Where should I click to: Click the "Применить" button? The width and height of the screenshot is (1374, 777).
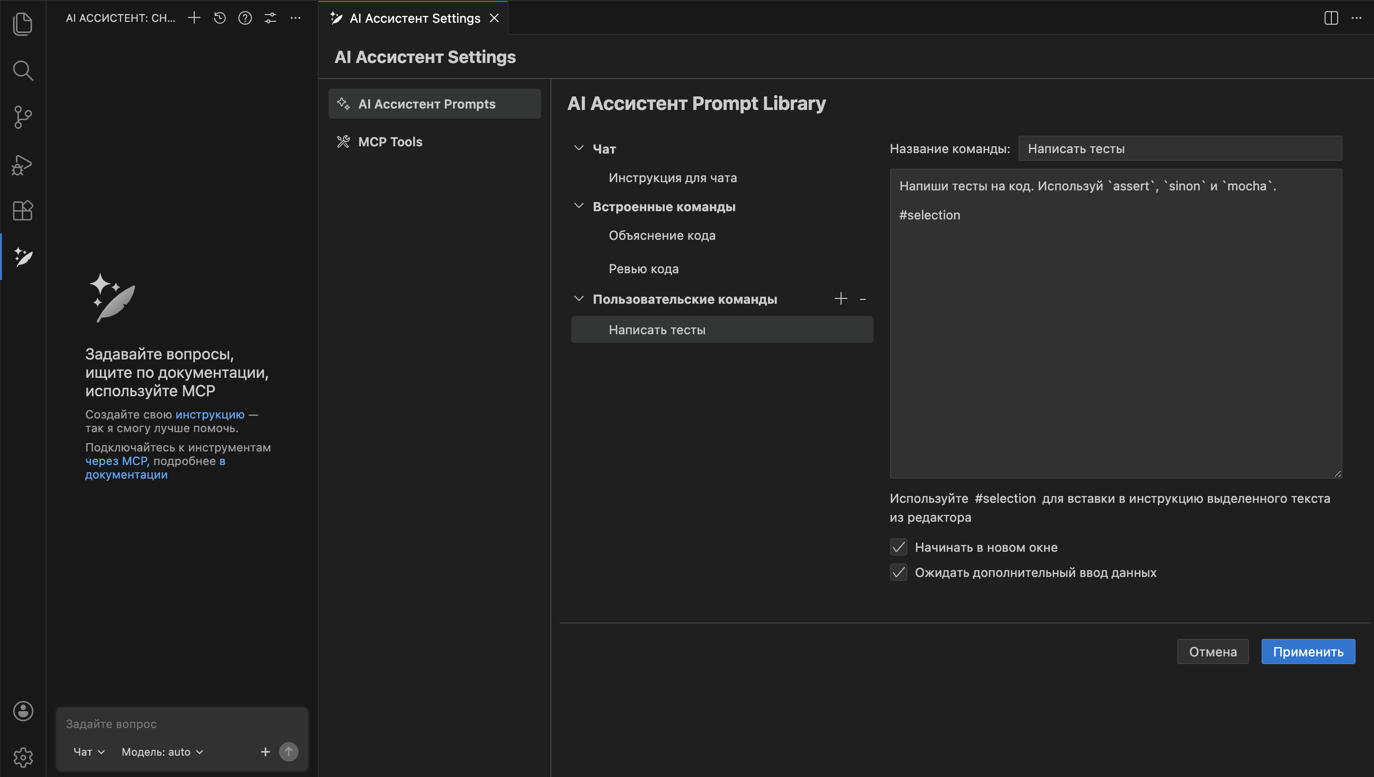tap(1308, 652)
